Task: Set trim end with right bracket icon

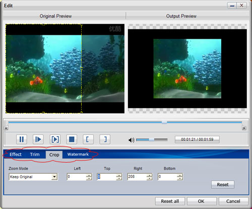Action: [x=105, y=139]
